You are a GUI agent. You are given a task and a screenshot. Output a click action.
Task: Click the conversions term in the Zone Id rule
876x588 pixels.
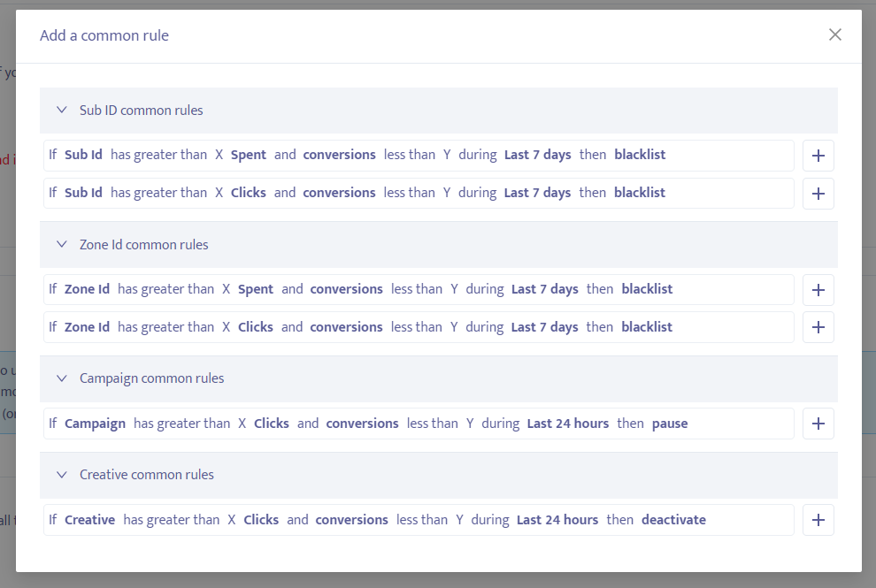[346, 289]
